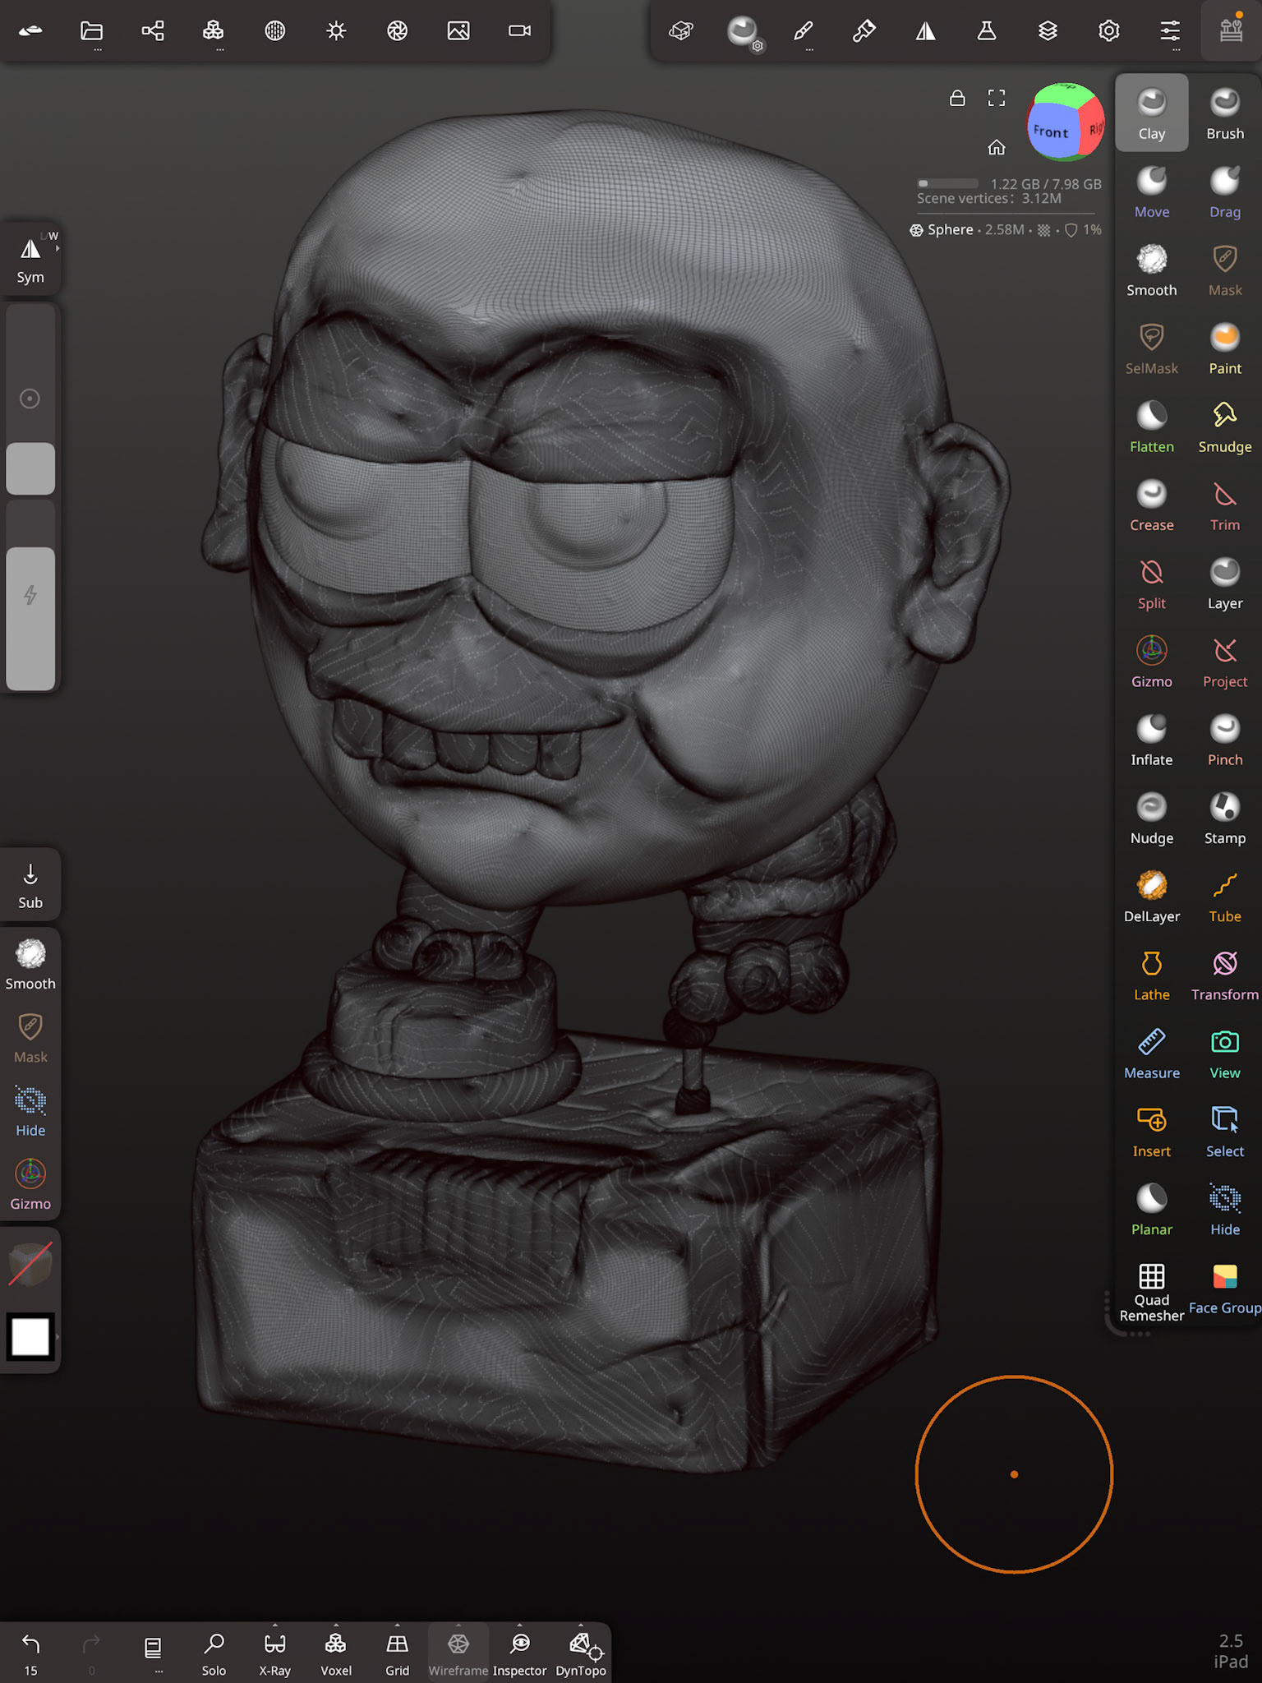The image size is (1262, 1683).
Task: Activate the Flatten tool
Action: 1151,427
